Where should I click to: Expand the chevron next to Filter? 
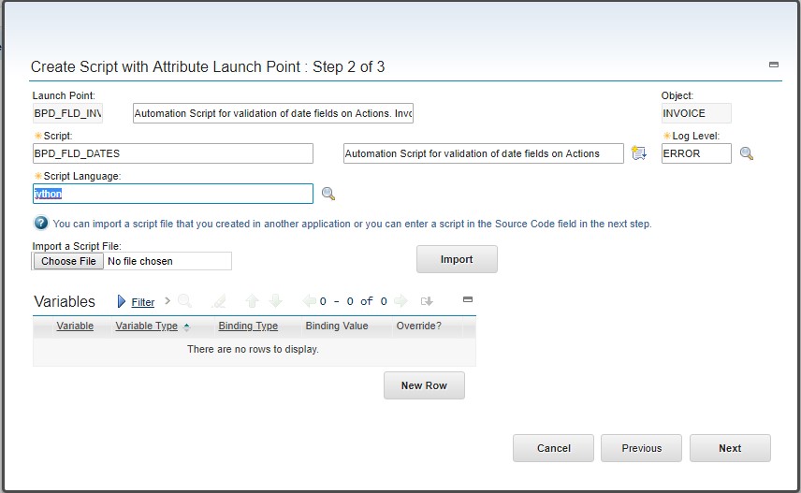point(167,301)
